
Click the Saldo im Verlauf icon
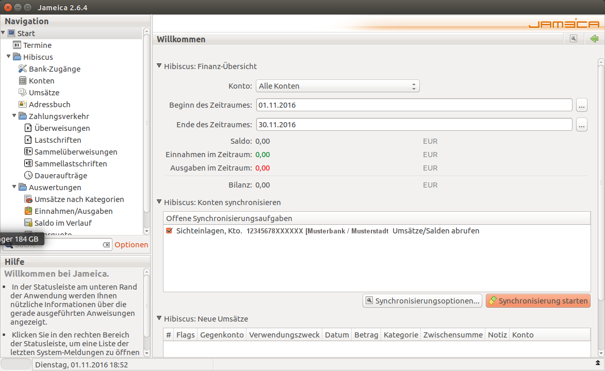[x=28, y=223]
